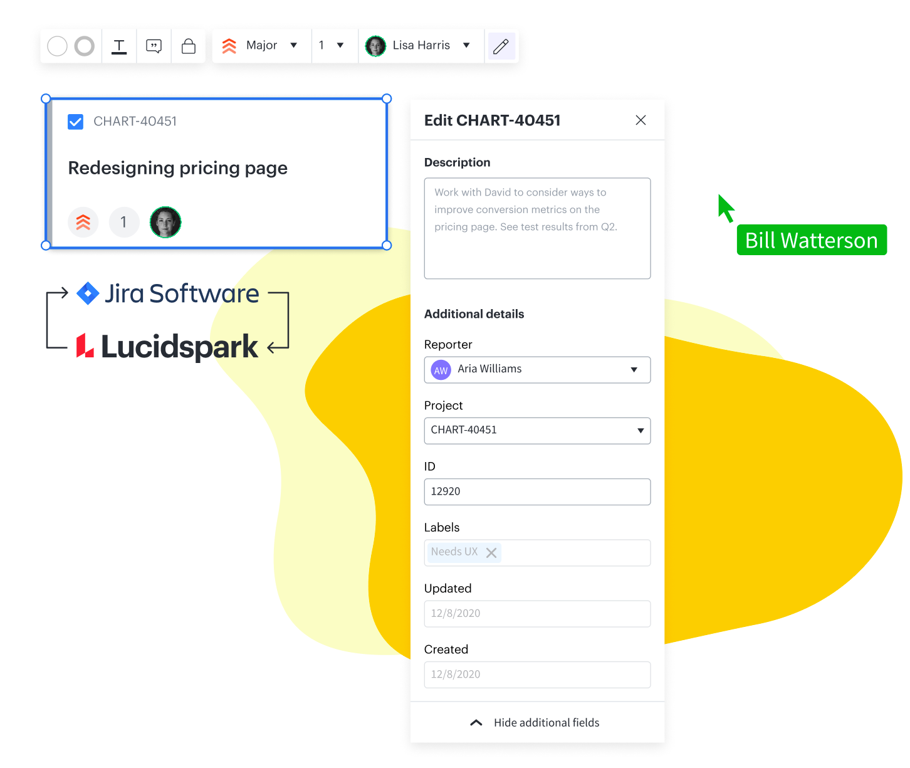Click the lock icon in toolbar
910x768 pixels.
[189, 46]
